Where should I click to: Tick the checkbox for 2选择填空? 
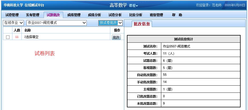click(8, 37)
